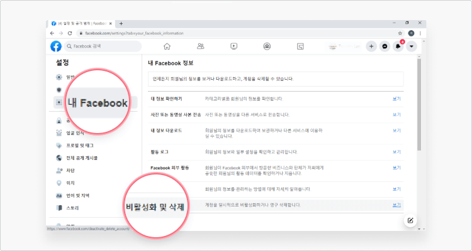The width and height of the screenshot is (472, 251).
Task: Select 프로필 및 태그 in sidebar
Action: [x=75, y=146]
